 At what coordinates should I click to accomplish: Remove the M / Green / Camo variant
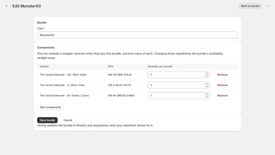coord(222,96)
